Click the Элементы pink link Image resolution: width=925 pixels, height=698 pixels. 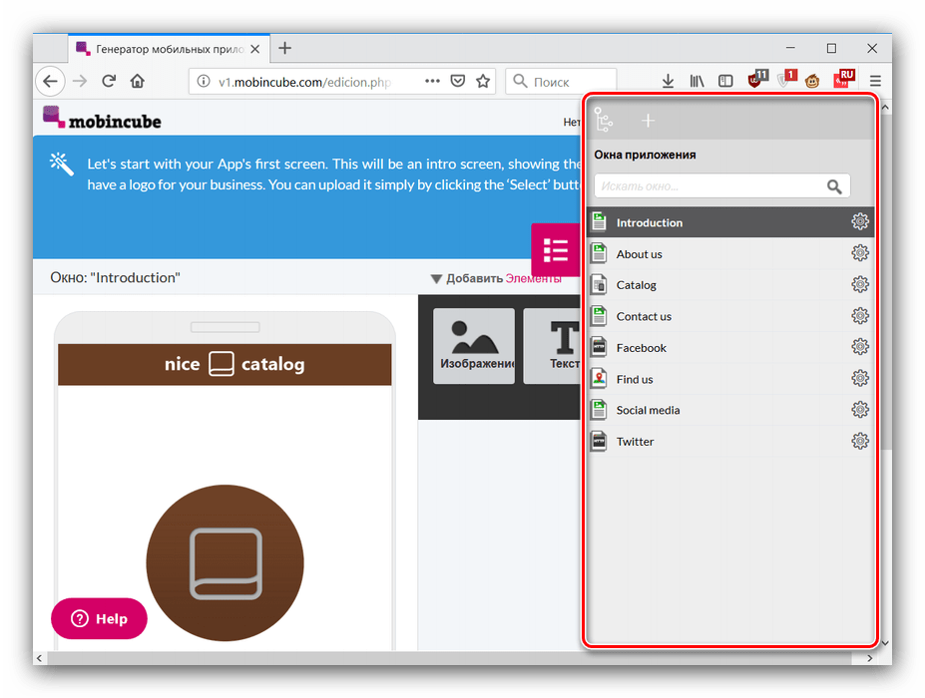[x=533, y=279]
